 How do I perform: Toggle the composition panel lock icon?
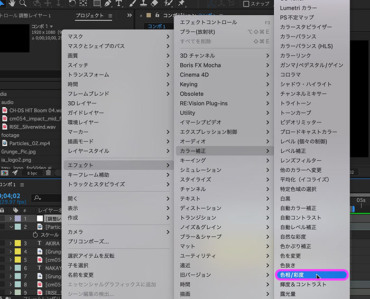pyautogui.click(x=157, y=15)
